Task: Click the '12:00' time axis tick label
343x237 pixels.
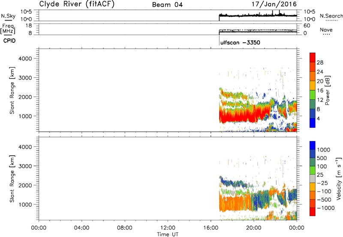Action: 168,228
